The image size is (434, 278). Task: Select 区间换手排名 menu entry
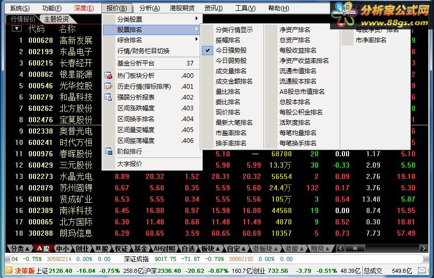click(152, 119)
